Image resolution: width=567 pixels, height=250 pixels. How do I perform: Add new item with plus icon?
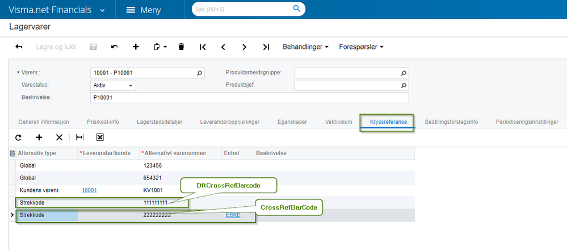click(x=136, y=47)
